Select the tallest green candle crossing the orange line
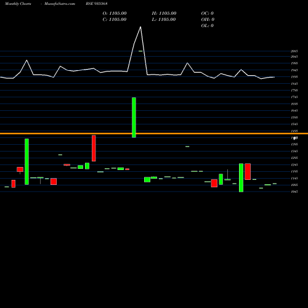The image size is (308, 308). [x=134, y=118]
